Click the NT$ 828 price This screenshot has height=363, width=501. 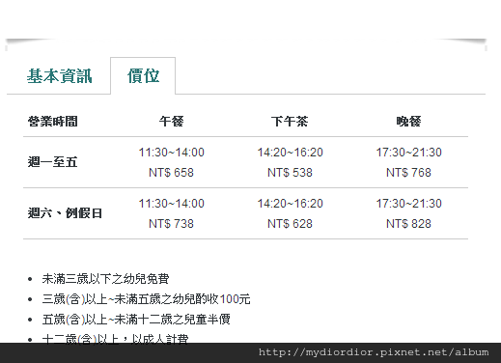click(x=408, y=224)
